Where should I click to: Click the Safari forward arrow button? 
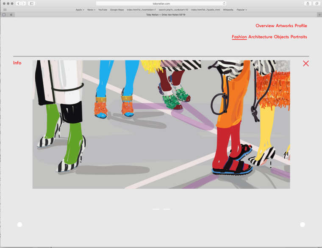tap(23, 3)
